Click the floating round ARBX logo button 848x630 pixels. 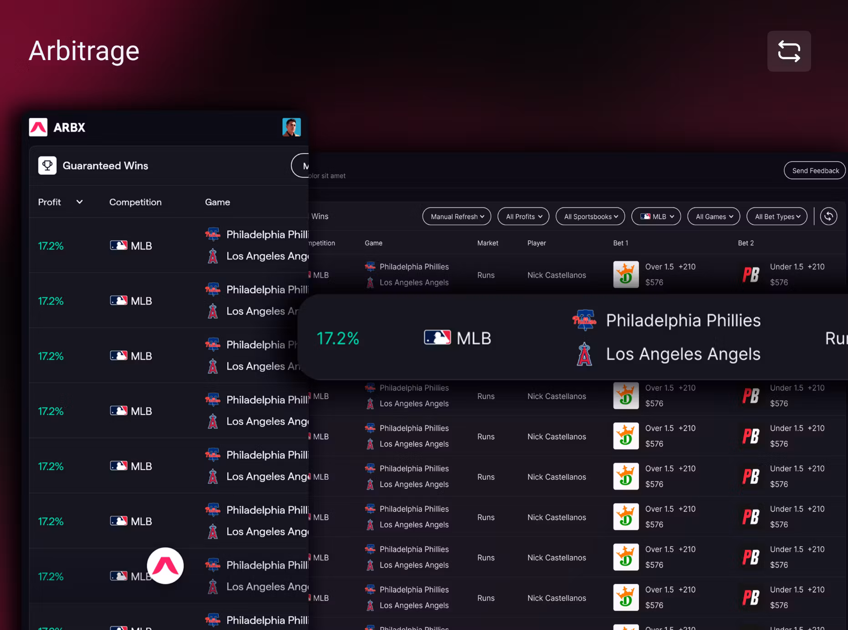click(165, 566)
